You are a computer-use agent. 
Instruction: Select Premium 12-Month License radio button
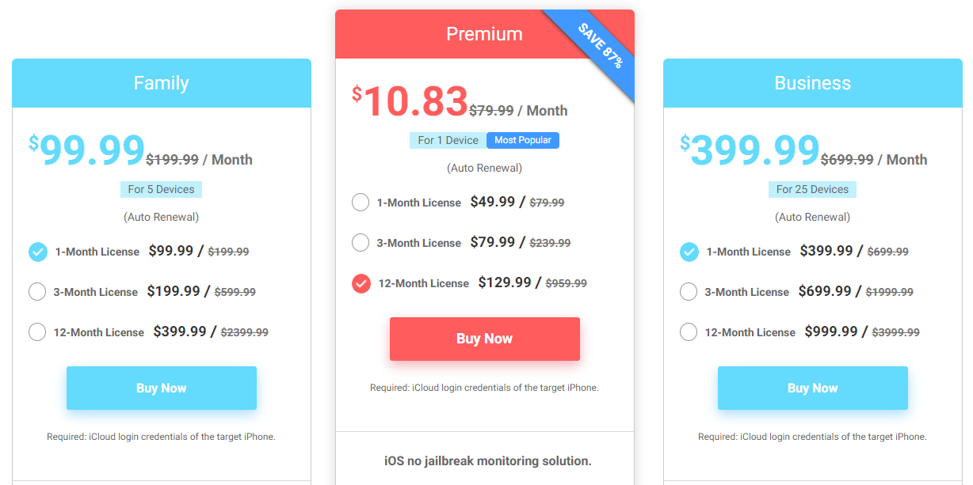point(361,283)
